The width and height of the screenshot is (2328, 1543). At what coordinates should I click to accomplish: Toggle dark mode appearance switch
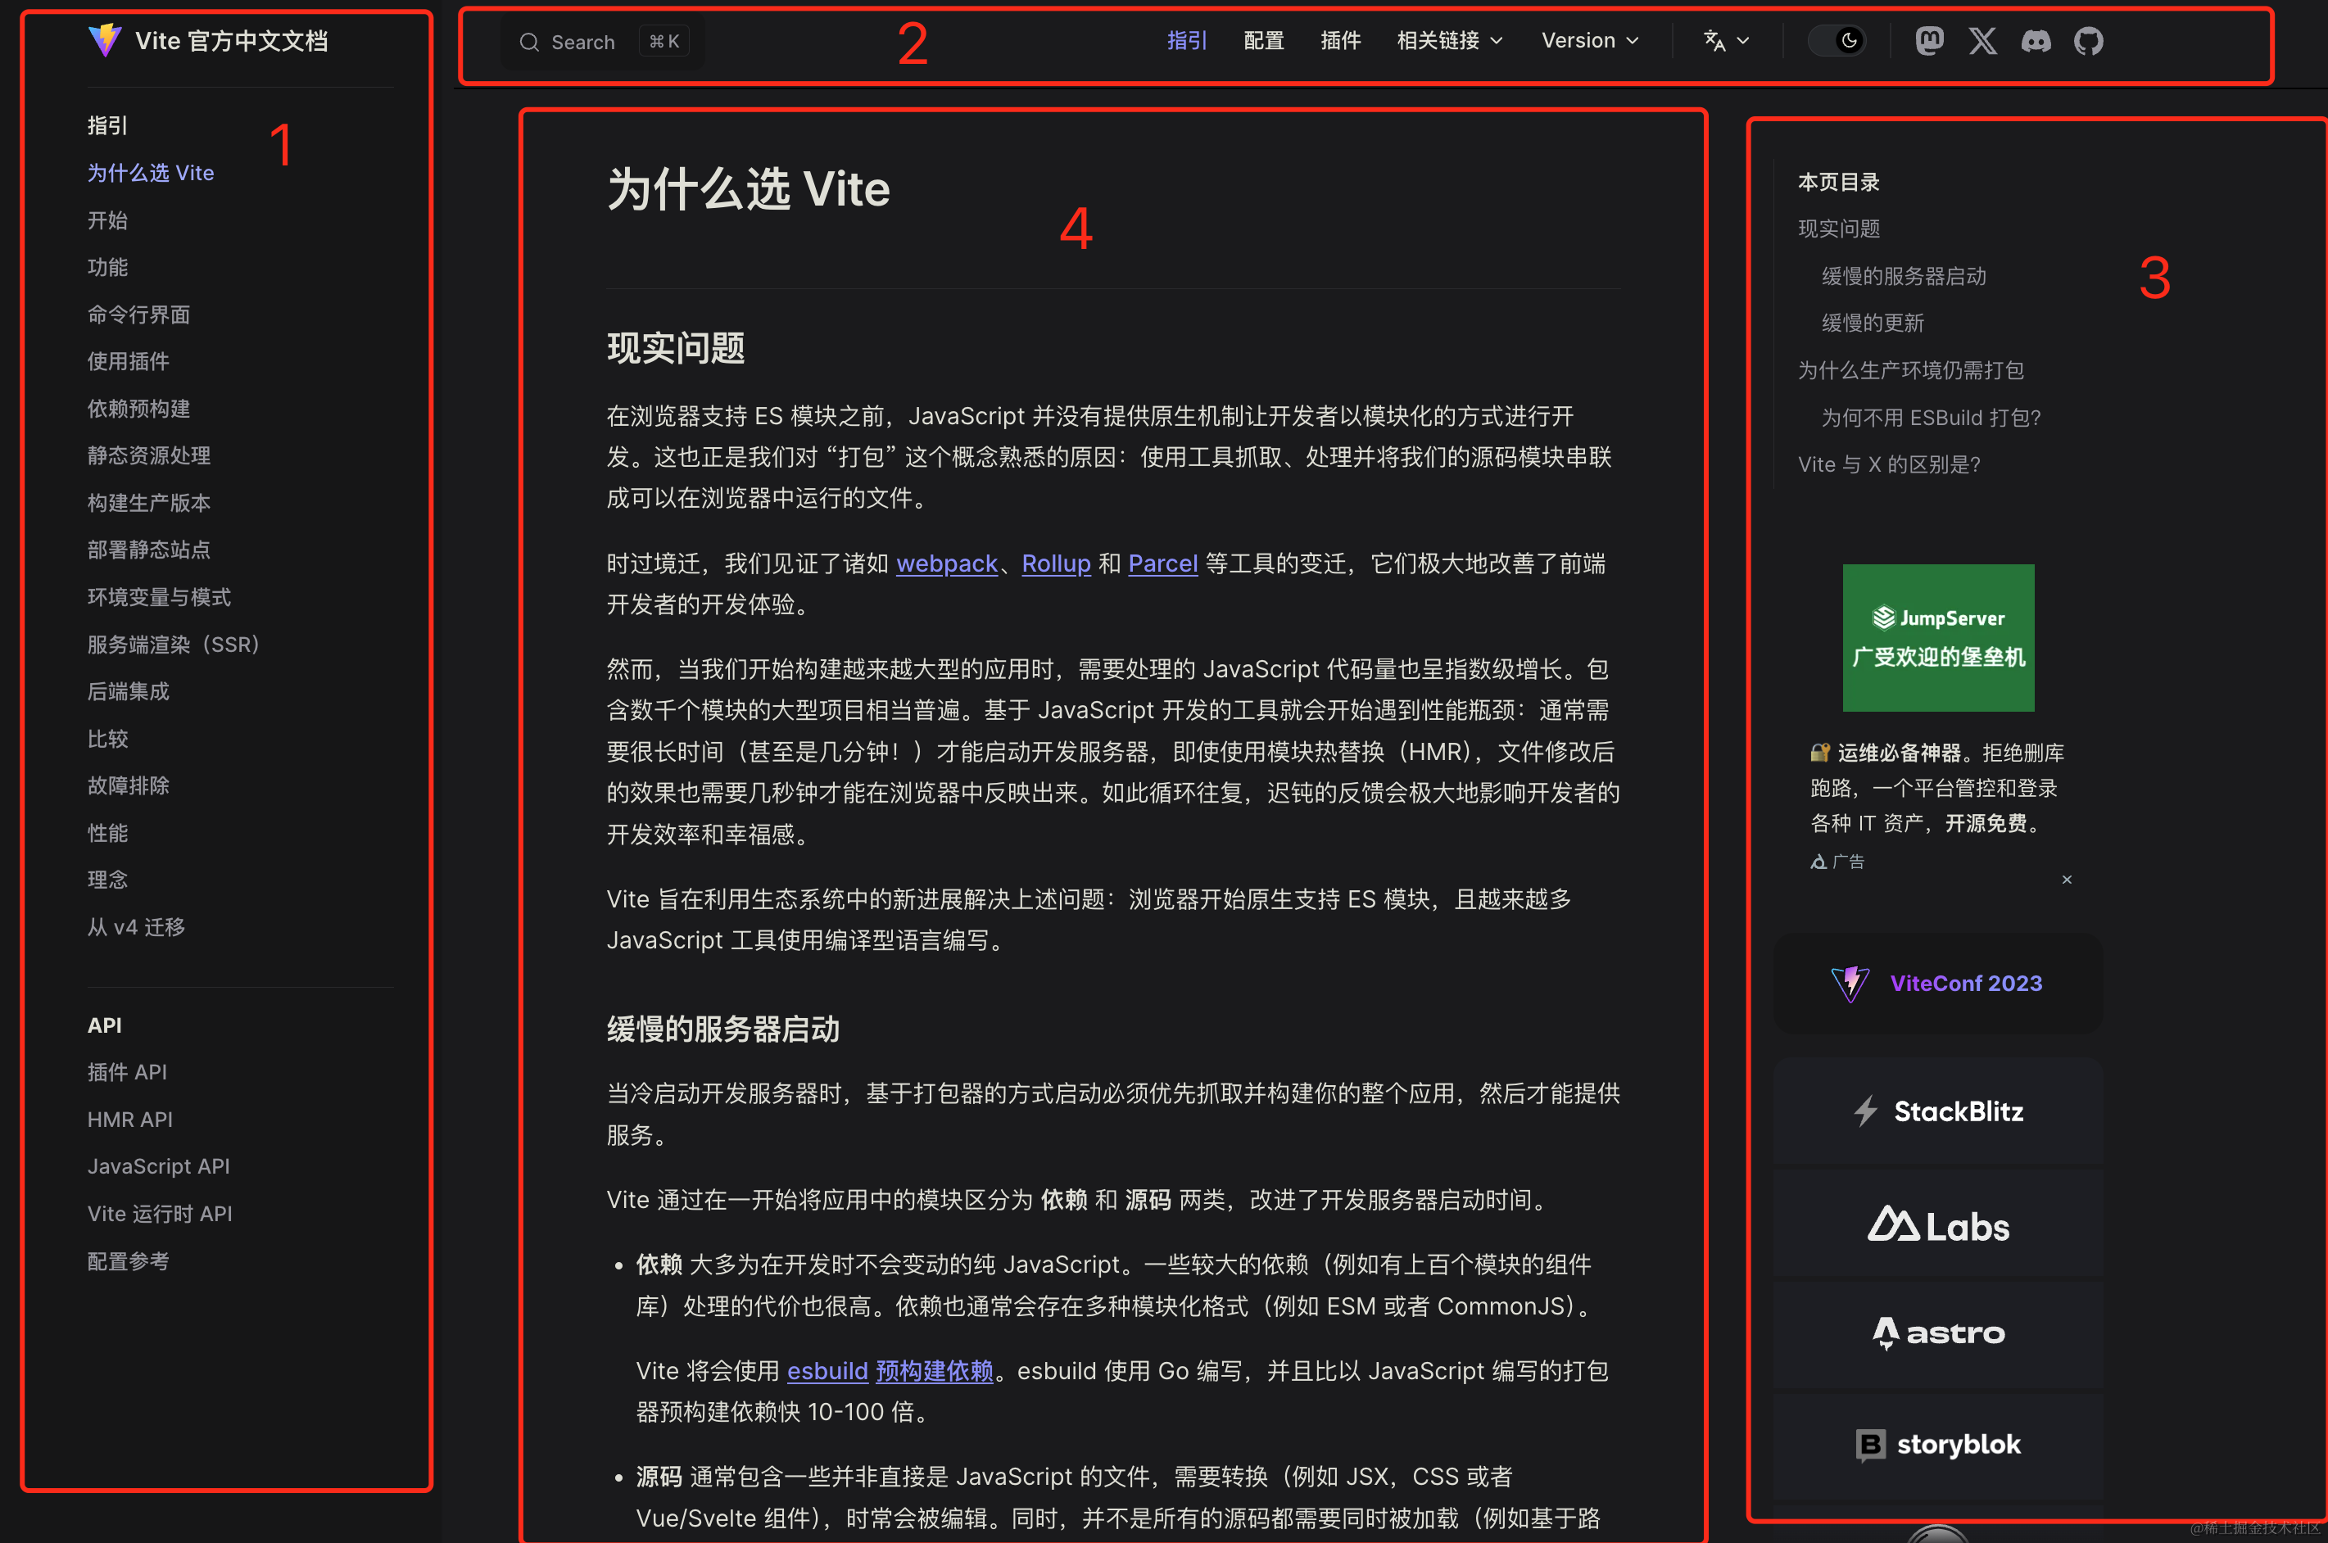(1837, 40)
